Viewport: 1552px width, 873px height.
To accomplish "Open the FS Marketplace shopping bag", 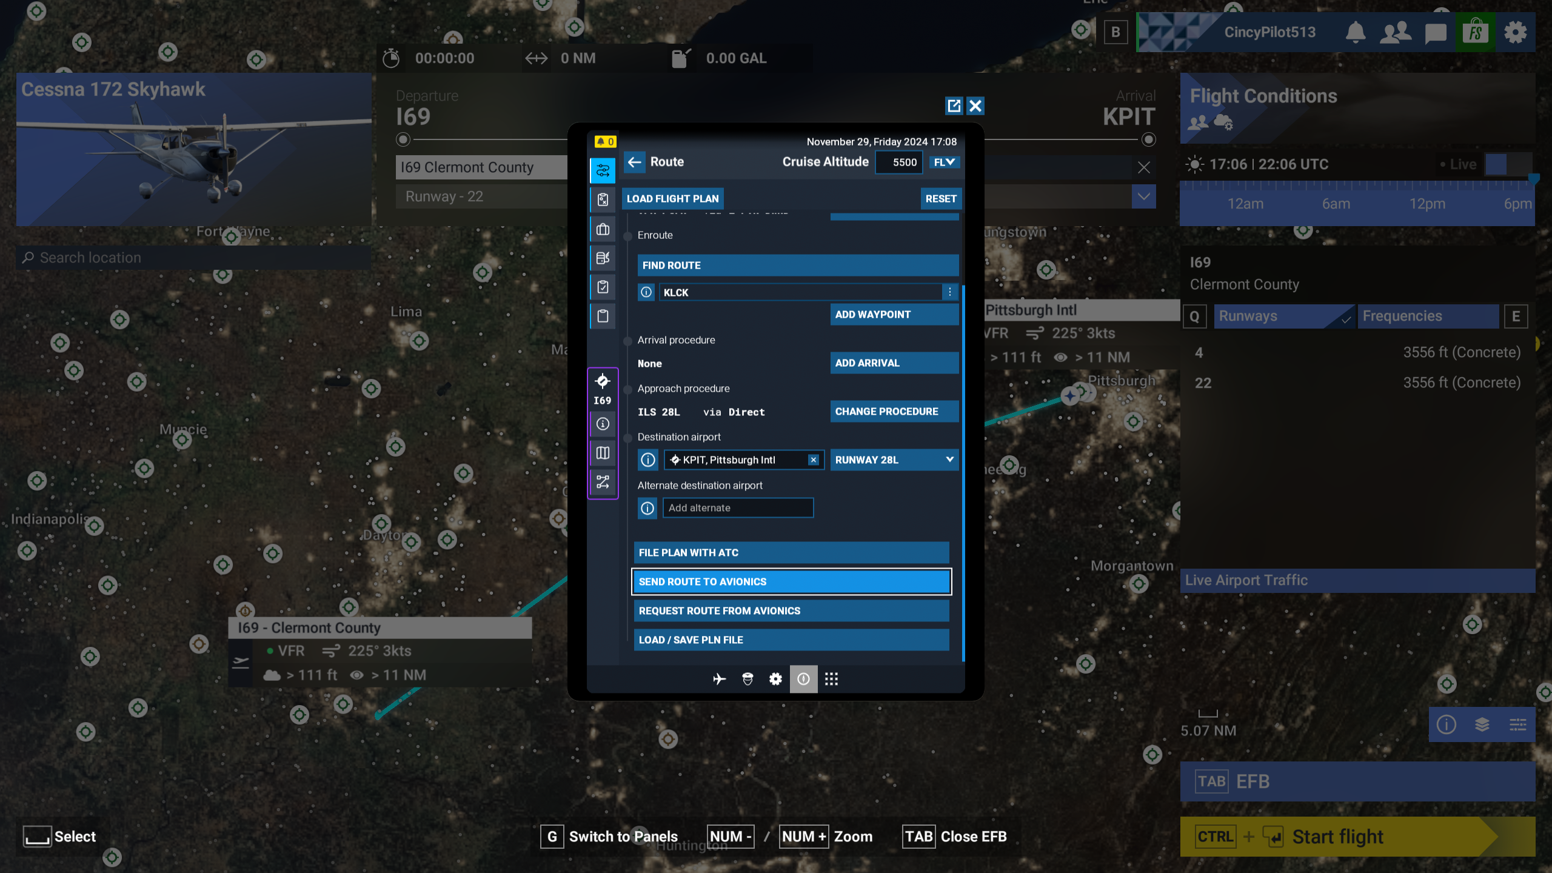I will pos(1476,32).
